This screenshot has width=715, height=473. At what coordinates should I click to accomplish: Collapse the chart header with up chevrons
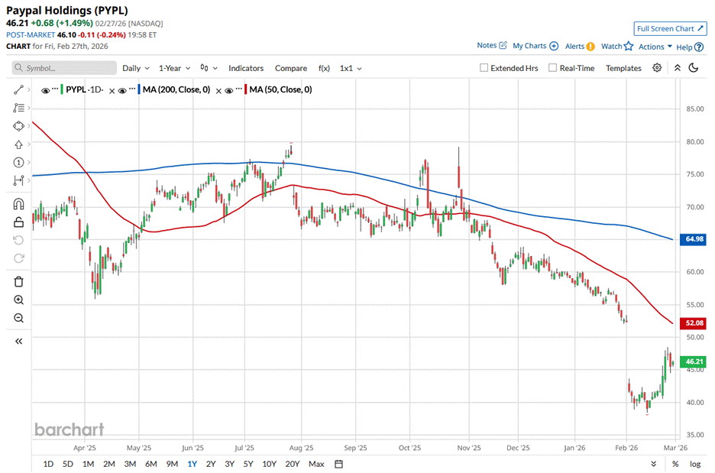(x=677, y=68)
